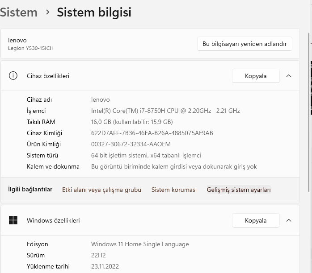Image resolution: width=312 pixels, height=273 pixels.
Task: Click the 'Cihaz Kimliği' label
Action: 44,133
